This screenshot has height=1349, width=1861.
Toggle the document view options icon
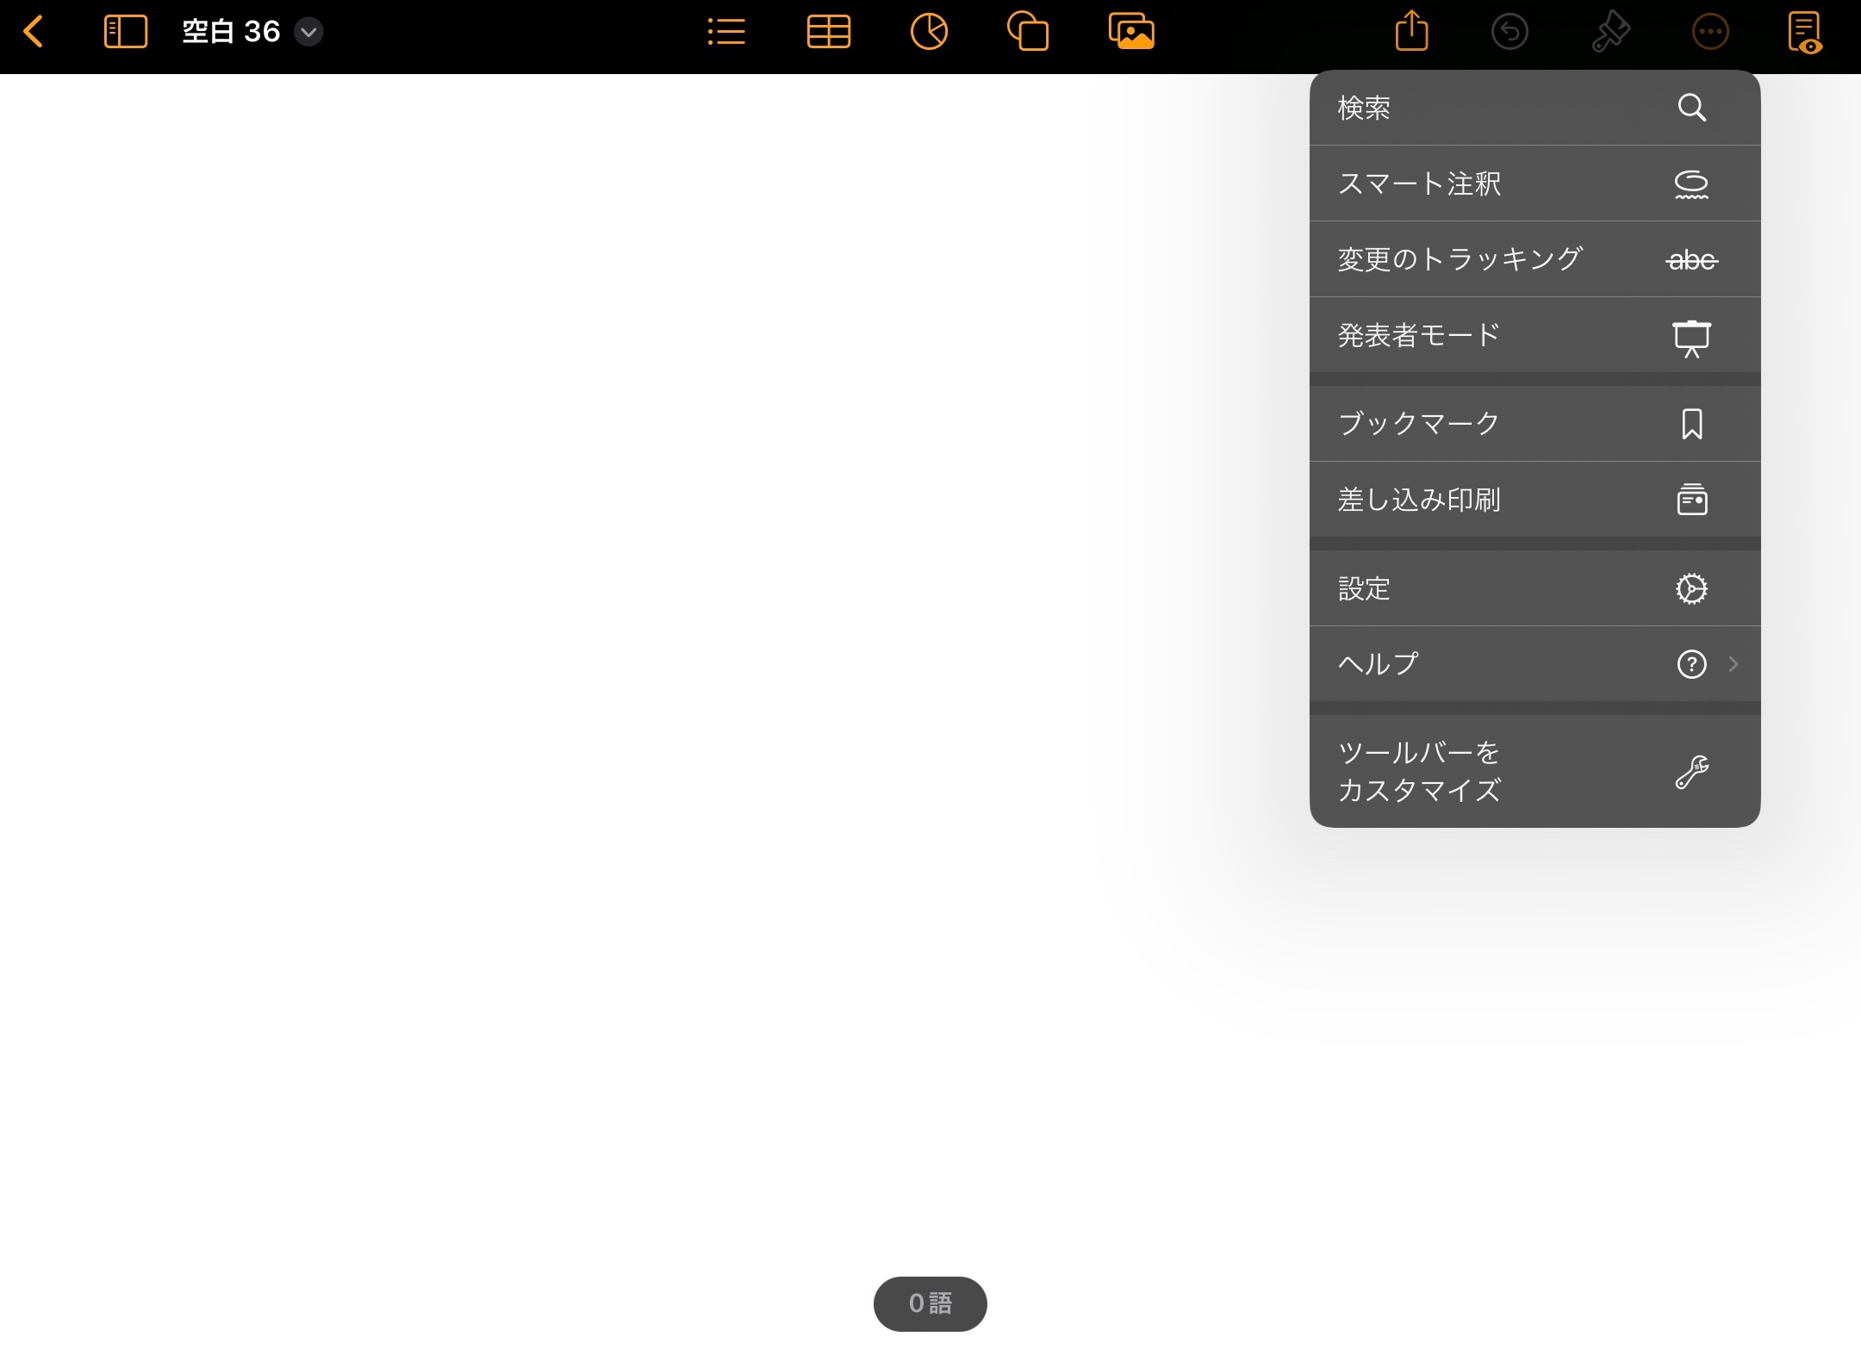(x=1805, y=33)
